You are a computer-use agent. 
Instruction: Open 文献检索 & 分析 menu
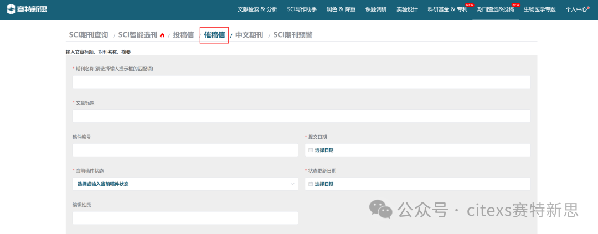point(257,9)
